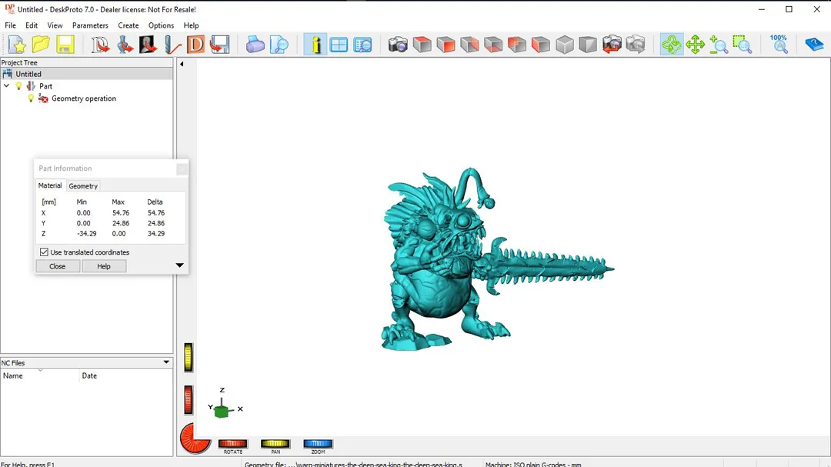The width and height of the screenshot is (831, 467).
Task: Load bitmap file via the portrait icon
Action: (x=149, y=45)
